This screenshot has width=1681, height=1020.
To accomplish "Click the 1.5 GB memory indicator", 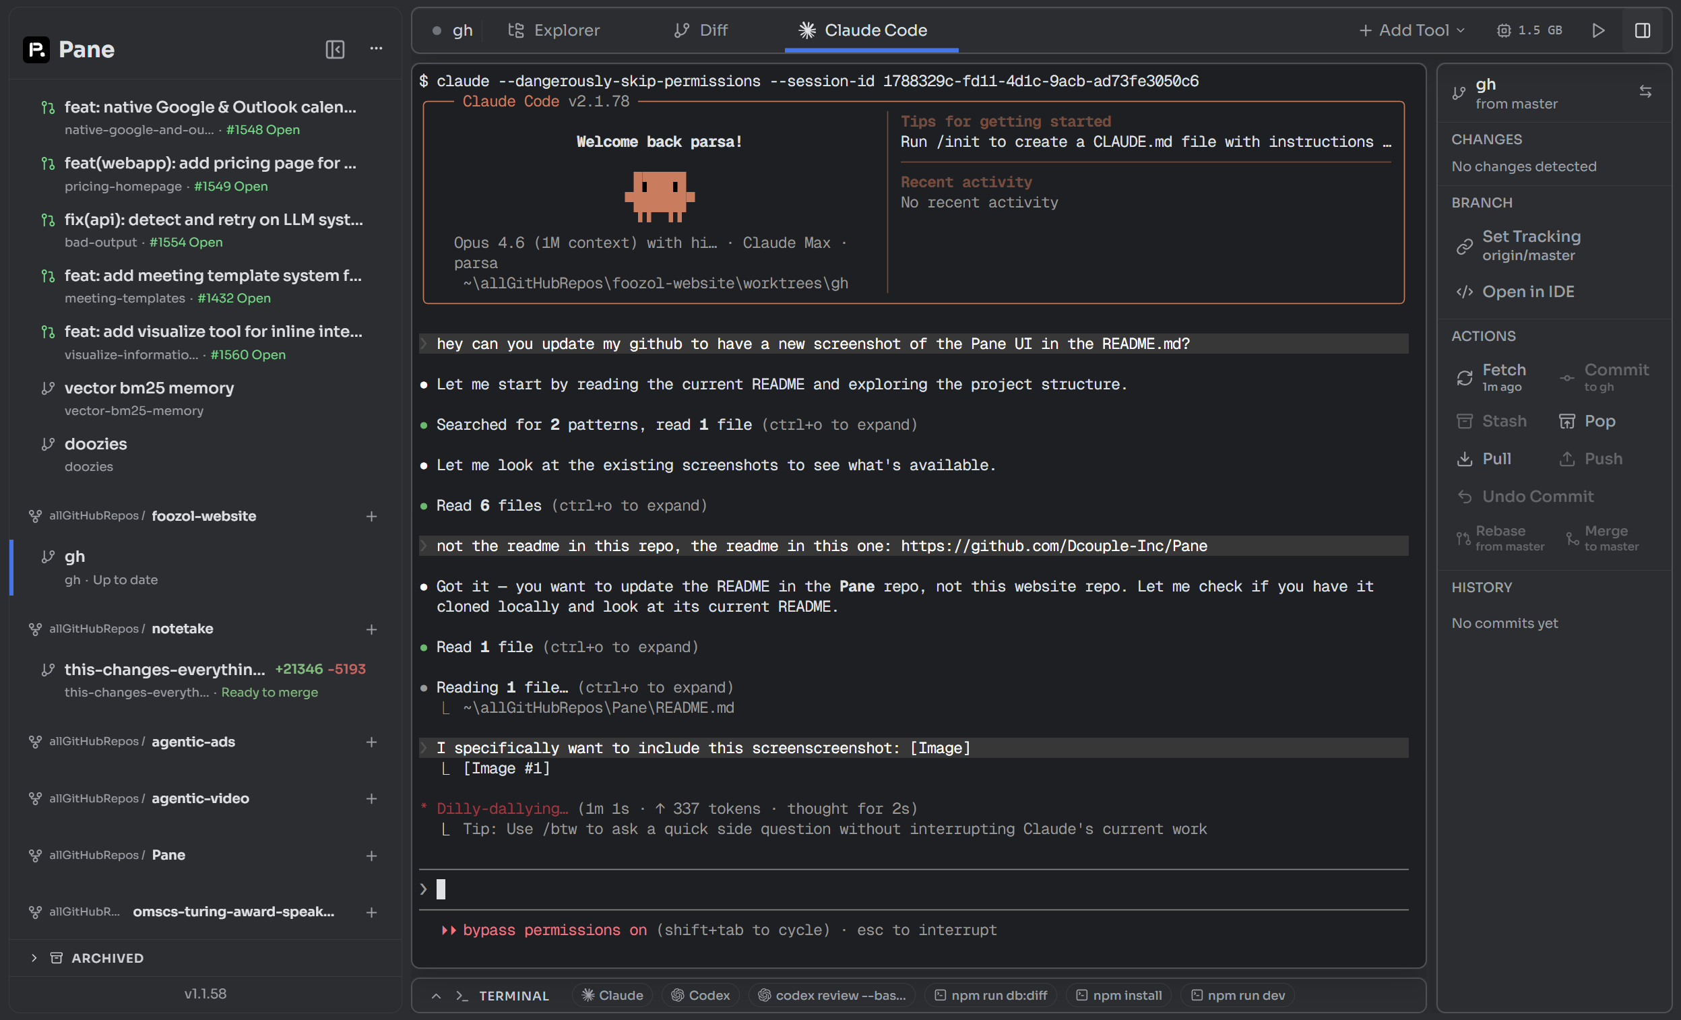I will [1530, 30].
